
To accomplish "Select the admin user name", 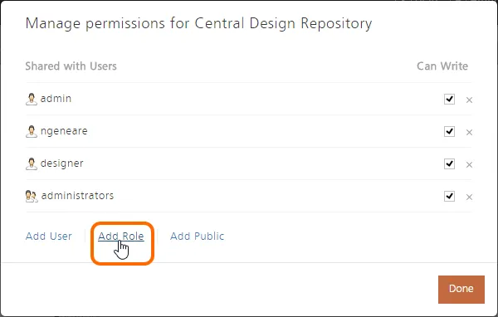I will click(x=56, y=99).
